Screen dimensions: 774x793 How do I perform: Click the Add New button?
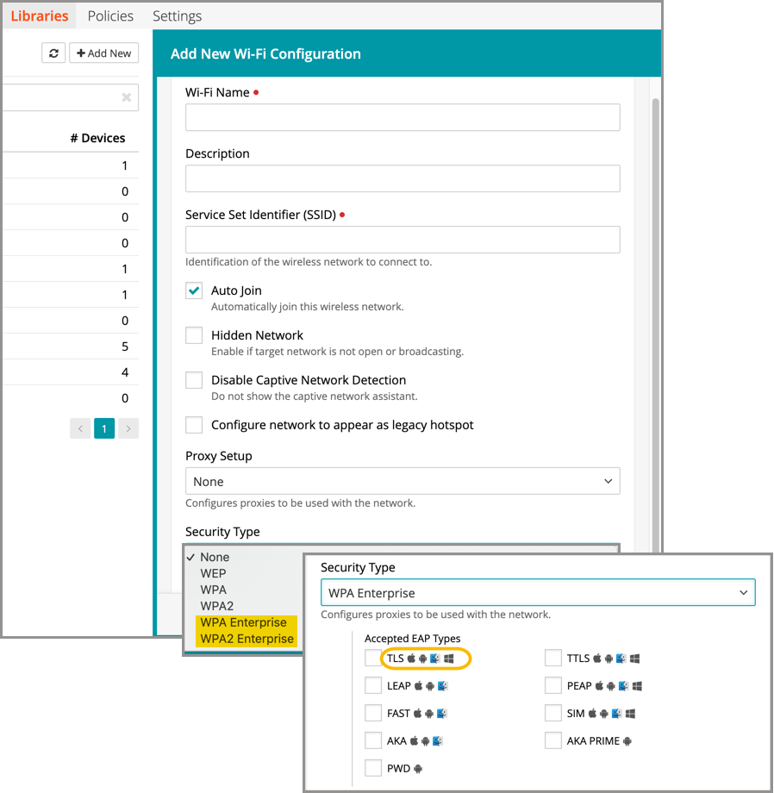(x=103, y=53)
